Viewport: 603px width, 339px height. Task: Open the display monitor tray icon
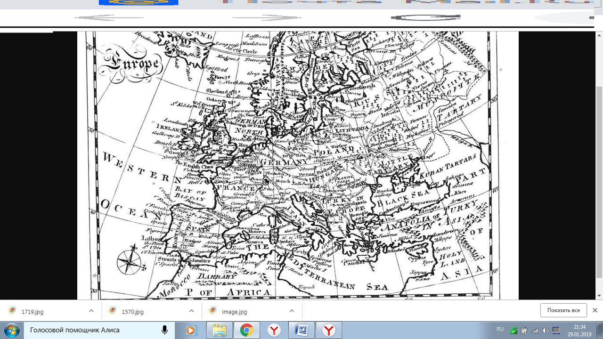pos(556,331)
